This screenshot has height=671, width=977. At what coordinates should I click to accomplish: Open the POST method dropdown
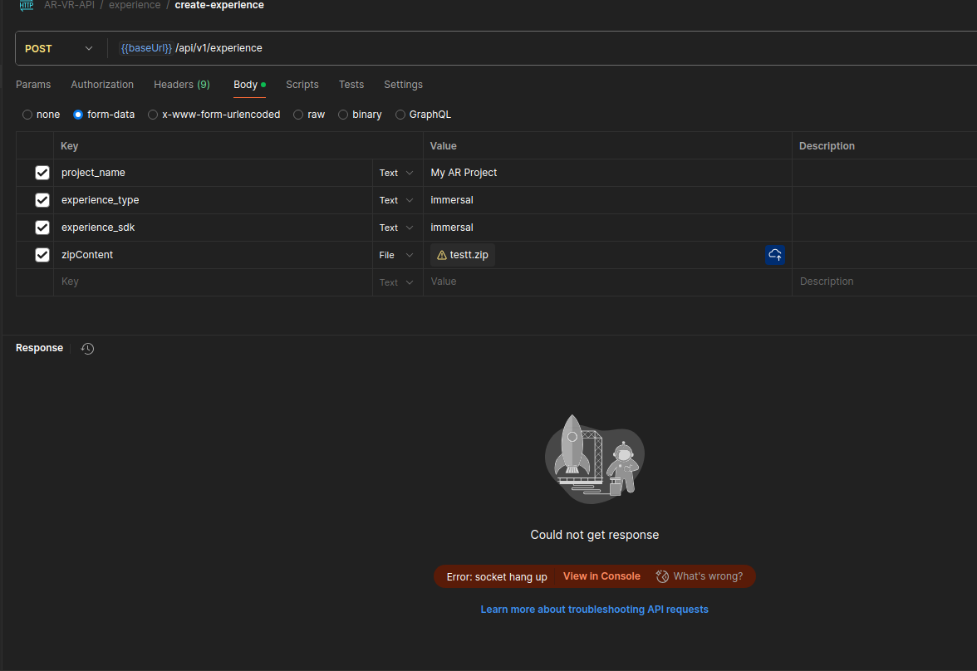[x=60, y=48]
